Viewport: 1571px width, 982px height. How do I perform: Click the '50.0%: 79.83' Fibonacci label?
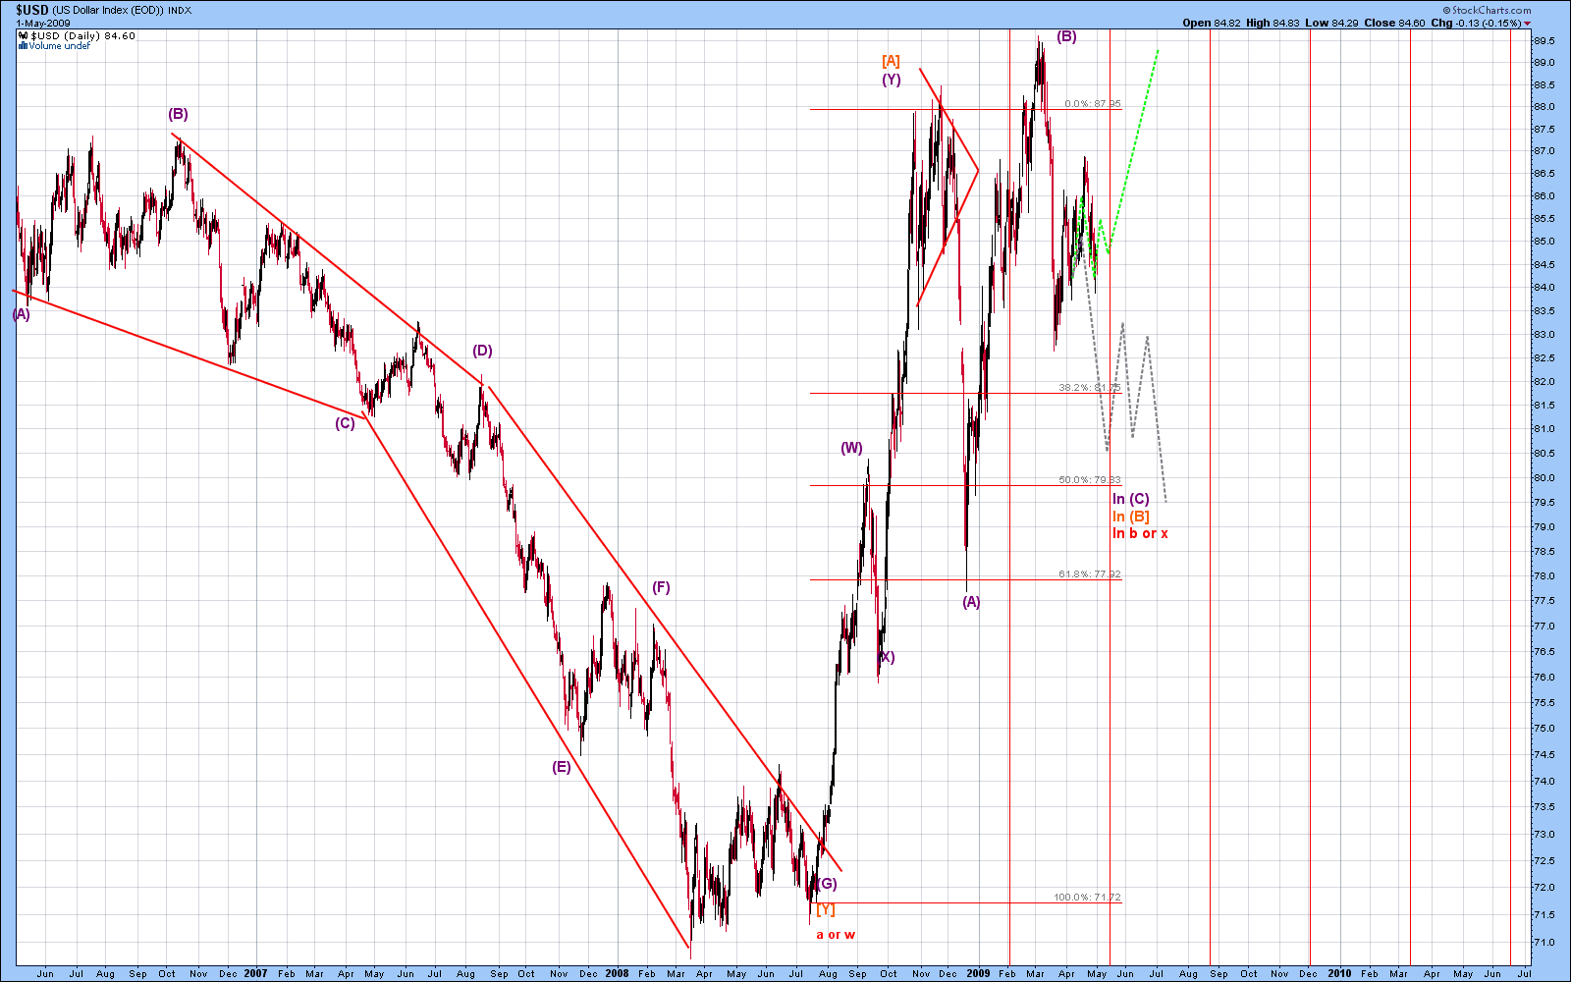(1090, 480)
